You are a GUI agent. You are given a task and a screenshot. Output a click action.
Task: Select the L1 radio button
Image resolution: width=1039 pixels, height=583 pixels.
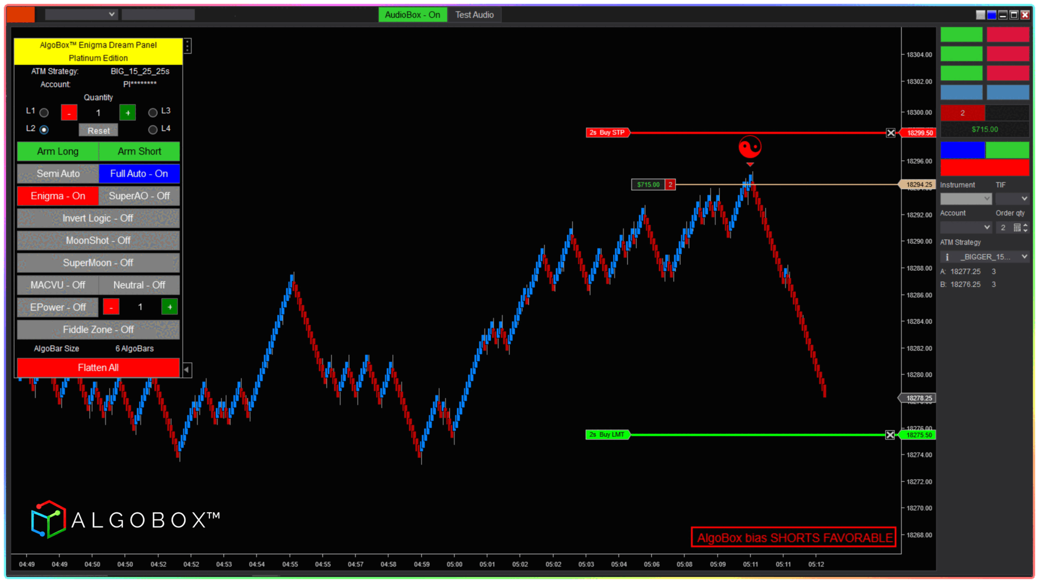pos(44,113)
